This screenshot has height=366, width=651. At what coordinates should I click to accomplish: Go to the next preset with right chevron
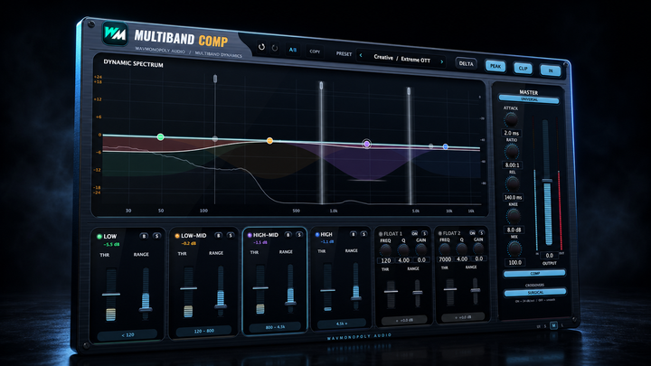(x=442, y=61)
